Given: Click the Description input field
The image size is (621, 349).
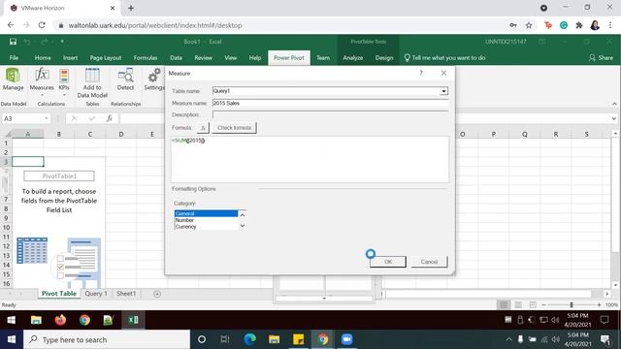Looking at the screenshot, I should pyautogui.click(x=330, y=114).
